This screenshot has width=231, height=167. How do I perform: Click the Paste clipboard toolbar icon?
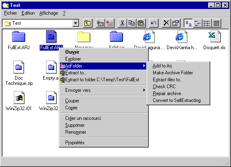coord(141,23)
